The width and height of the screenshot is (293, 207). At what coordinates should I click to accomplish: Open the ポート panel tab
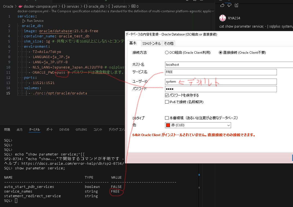50,130
